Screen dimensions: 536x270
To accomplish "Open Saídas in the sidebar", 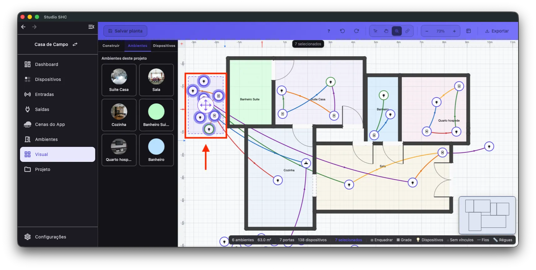I will click(x=58, y=109).
